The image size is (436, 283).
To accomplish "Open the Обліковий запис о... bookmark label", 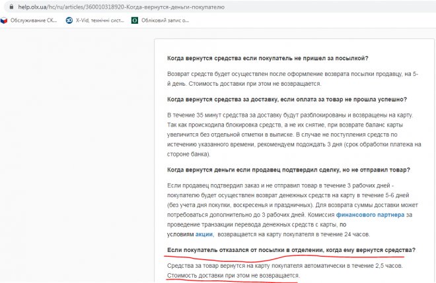I will tap(165, 20).
